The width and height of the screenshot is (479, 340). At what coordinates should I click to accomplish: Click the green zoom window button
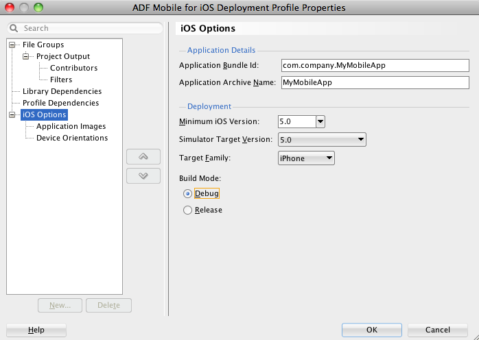38,8
